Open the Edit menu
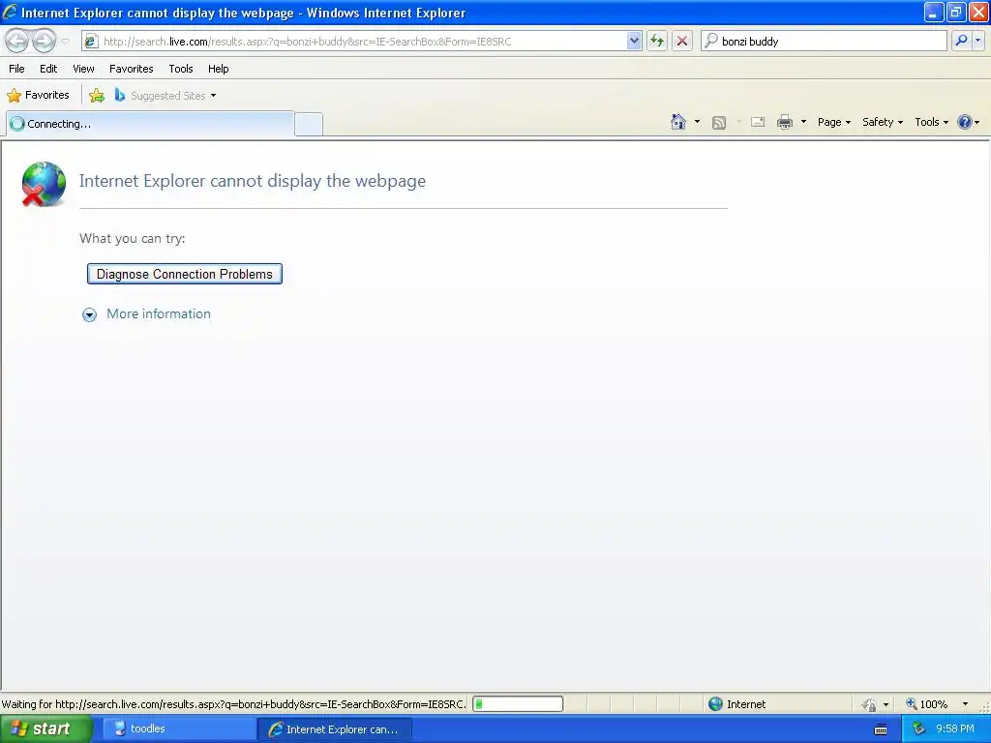The height and width of the screenshot is (743, 991). pyautogui.click(x=48, y=69)
